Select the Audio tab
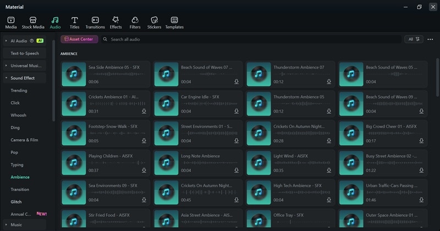The height and width of the screenshot is (231, 440). click(x=55, y=23)
